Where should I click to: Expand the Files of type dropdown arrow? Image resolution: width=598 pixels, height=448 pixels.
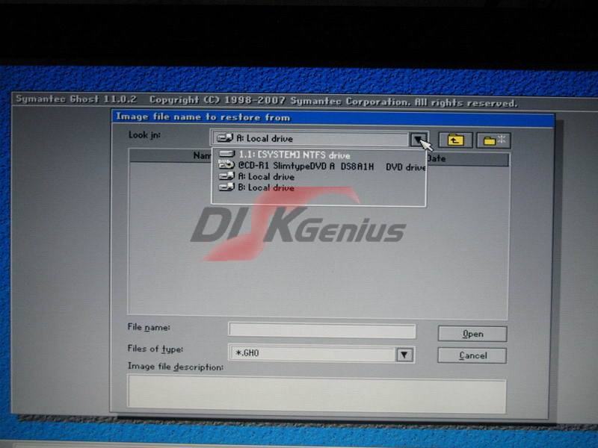pyautogui.click(x=404, y=355)
